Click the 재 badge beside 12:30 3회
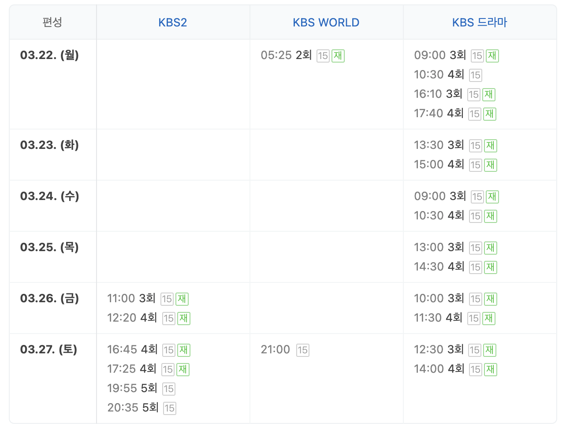Screen dimensions: 566x430 pyautogui.click(x=490, y=350)
